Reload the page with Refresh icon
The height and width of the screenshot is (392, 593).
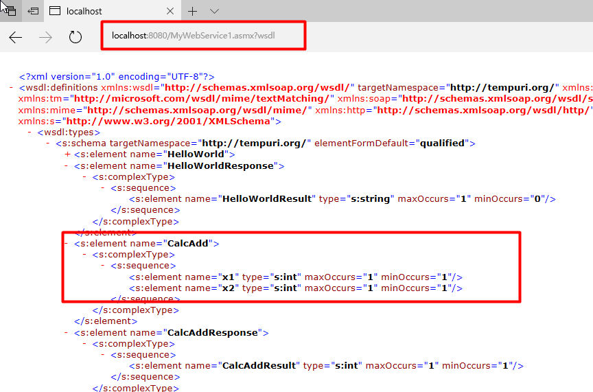click(x=75, y=37)
